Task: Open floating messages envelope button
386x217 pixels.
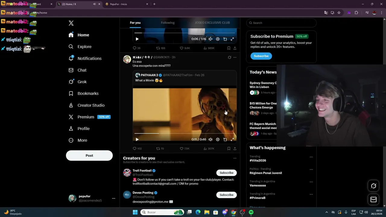Action: tap(374, 200)
